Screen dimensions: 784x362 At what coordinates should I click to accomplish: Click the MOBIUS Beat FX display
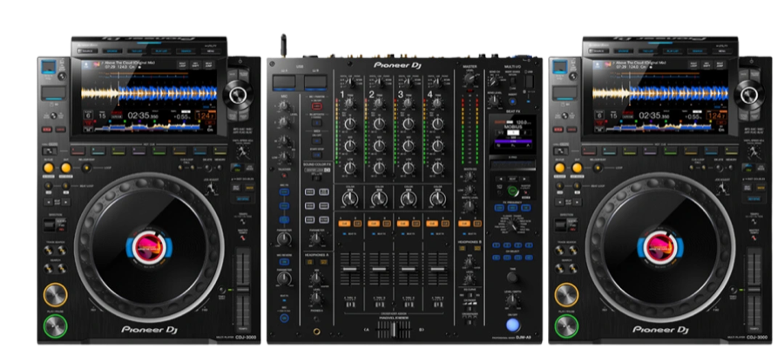point(512,134)
